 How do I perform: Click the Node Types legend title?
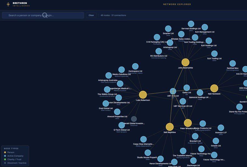(11, 148)
